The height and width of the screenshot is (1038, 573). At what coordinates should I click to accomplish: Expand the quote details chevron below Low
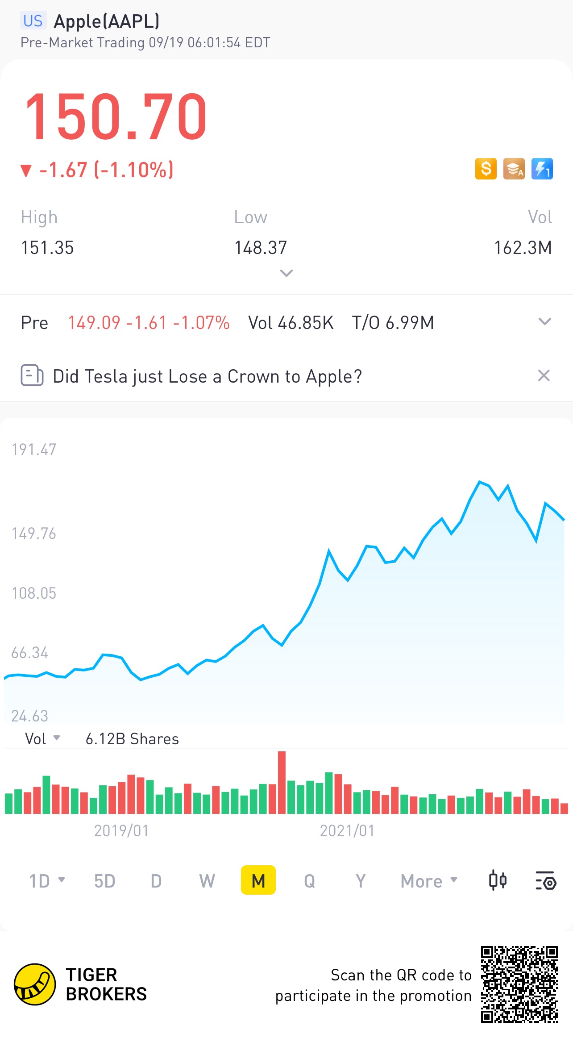[286, 273]
